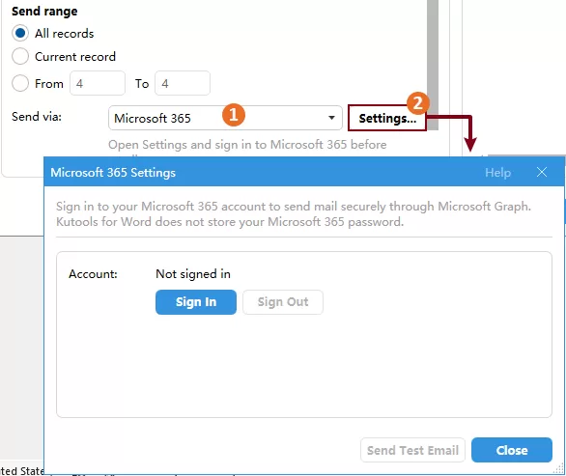This screenshot has height=476, width=566.
Task: Click the Not signed in status text
Action: click(x=193, y=274)
